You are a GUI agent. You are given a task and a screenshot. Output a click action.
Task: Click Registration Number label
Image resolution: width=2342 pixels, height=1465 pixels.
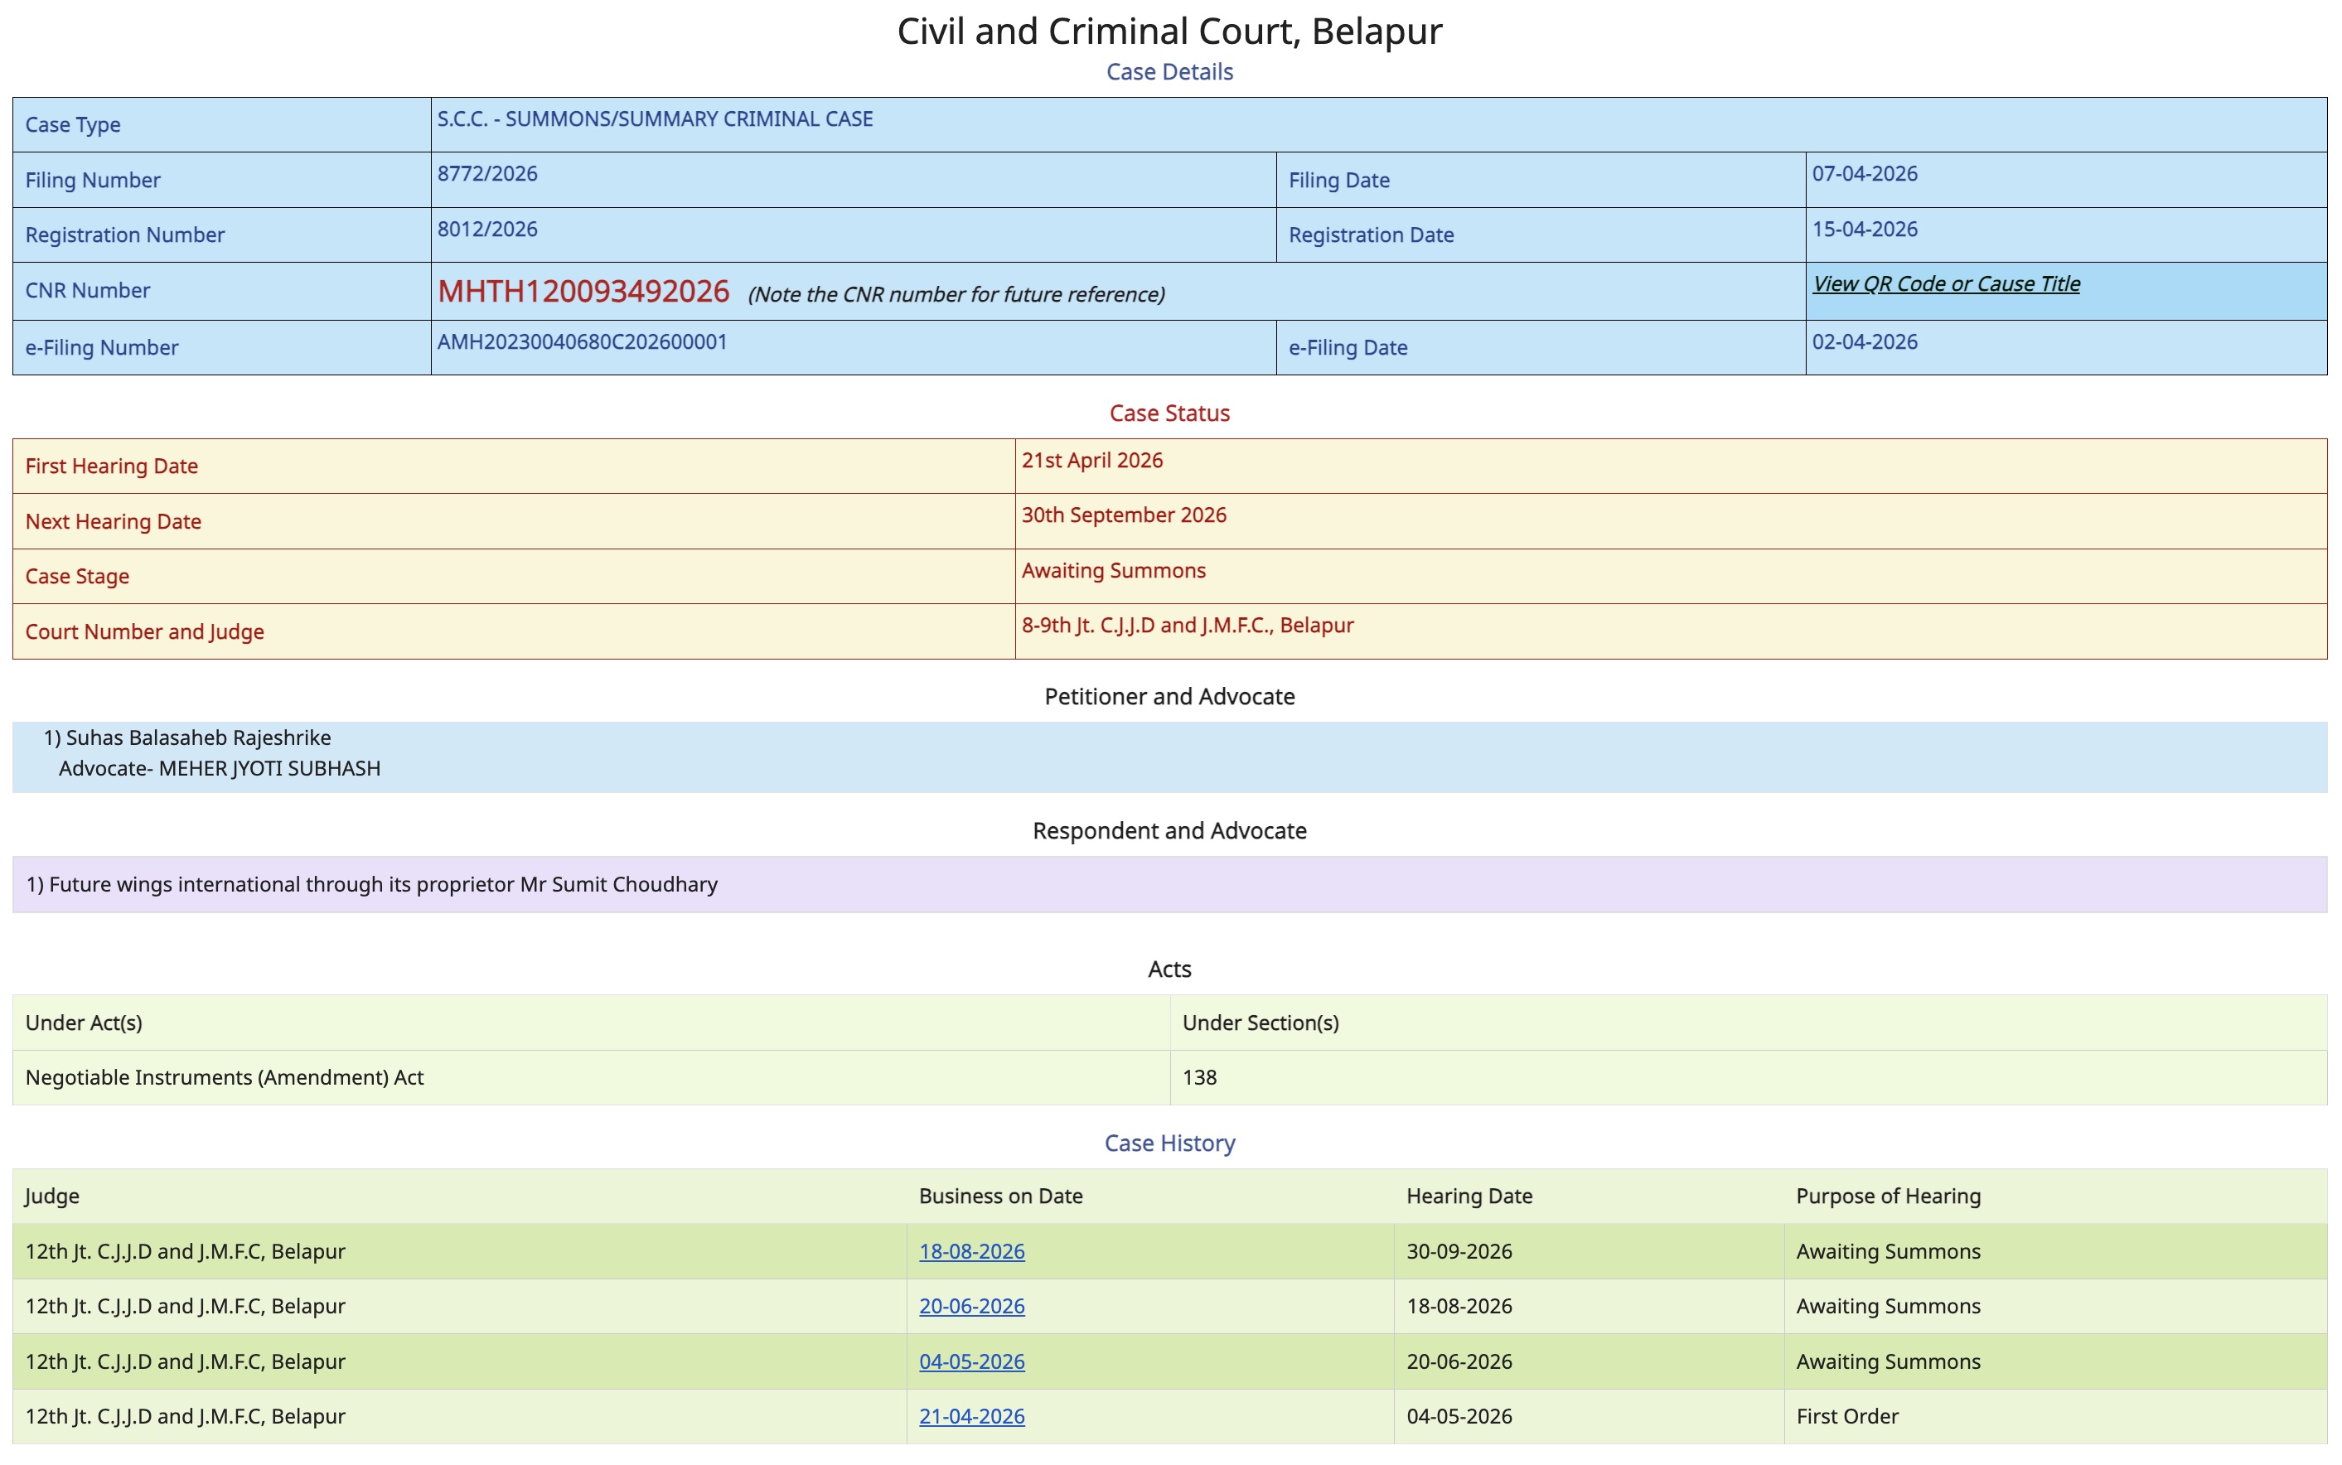[124, 234]
